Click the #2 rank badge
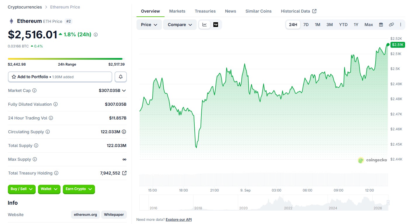Screen dimensions: 408x224 [69, 21]
